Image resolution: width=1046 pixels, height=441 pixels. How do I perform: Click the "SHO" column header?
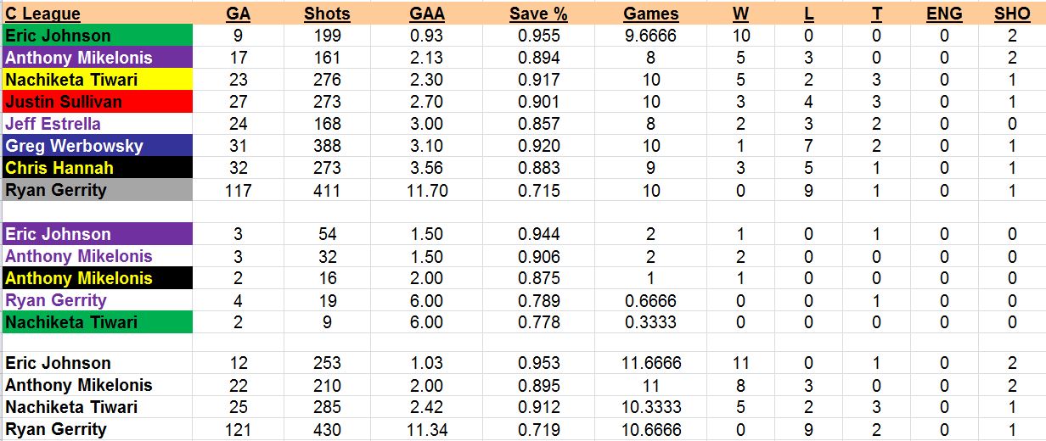(1011, 14)
